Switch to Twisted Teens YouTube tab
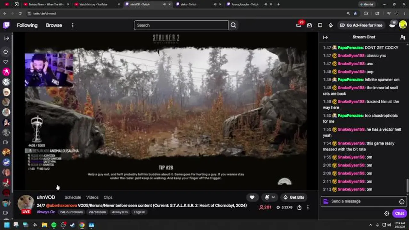Screen dimensions: 409x230 pos(46,4)
